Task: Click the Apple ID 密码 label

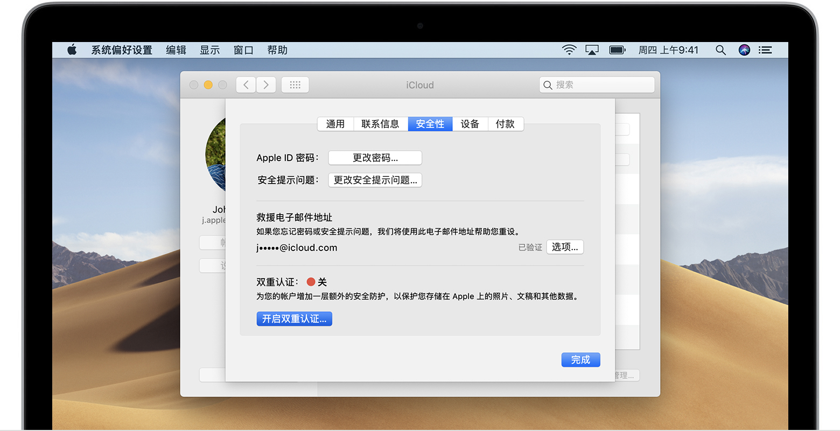Action: click(x=288, y=158)
